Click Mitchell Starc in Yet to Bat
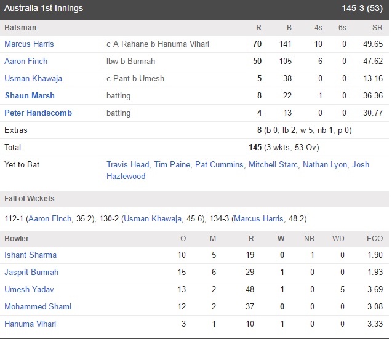Viewport: 392px width, 339px height. point(273,165)
